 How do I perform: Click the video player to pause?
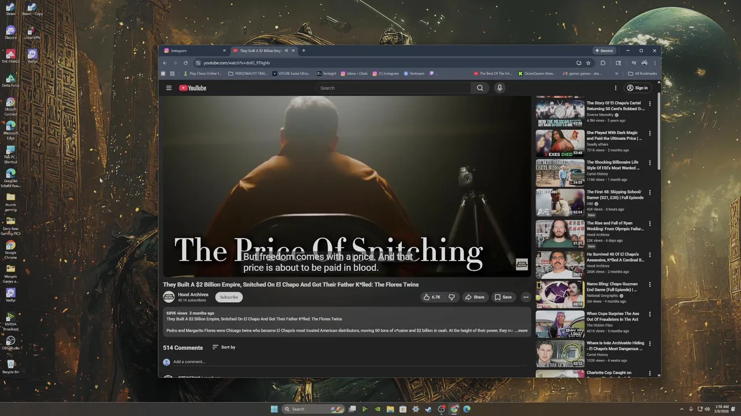346,186
